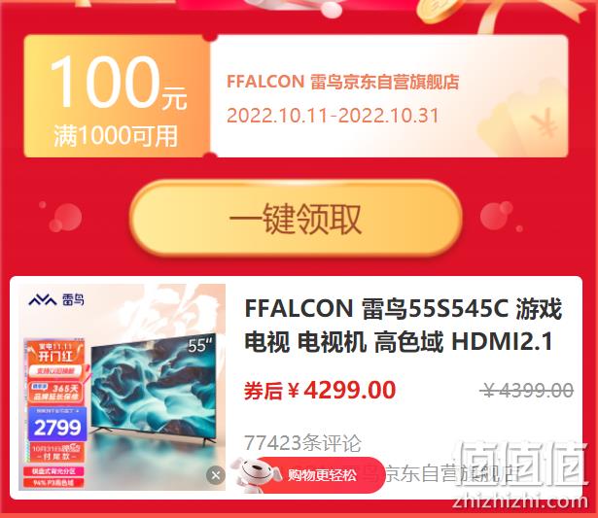Viewport: 598px width, 518px height.
Task: Click the 开门红 promotional badge
Action: tap(55, 352)
